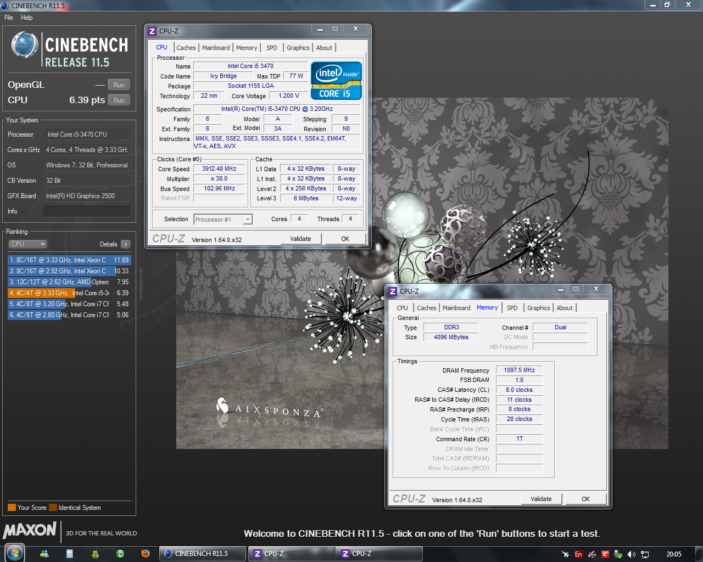Click the Core Voltage value 1.200 V
Image resolution: width=703 pixels, height=562 pixels.
[x=289, y=95]
